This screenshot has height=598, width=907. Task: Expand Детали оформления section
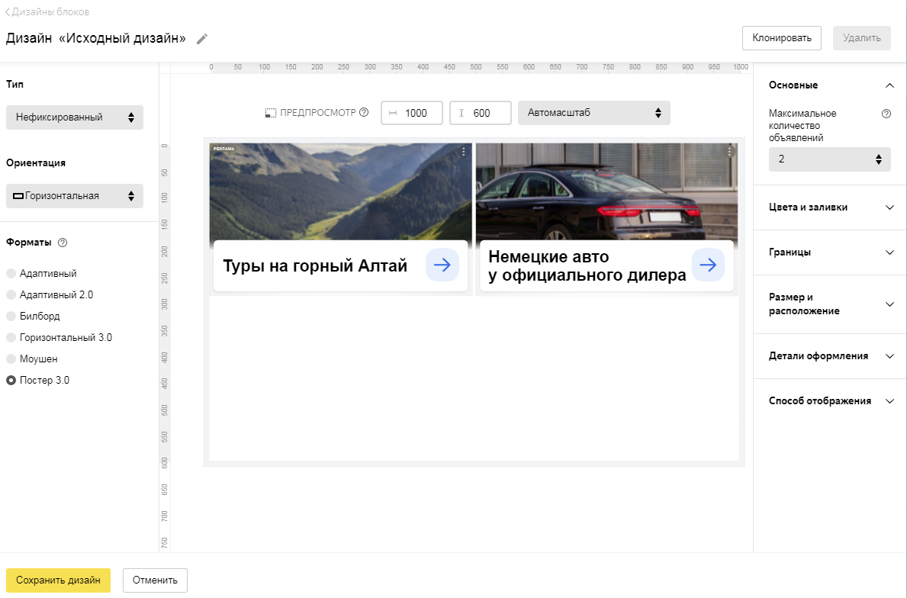[x=830, y=356]
